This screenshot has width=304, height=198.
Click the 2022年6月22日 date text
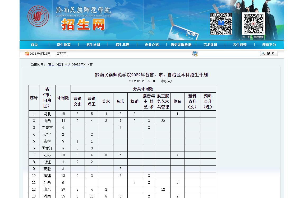click(40, 54)
